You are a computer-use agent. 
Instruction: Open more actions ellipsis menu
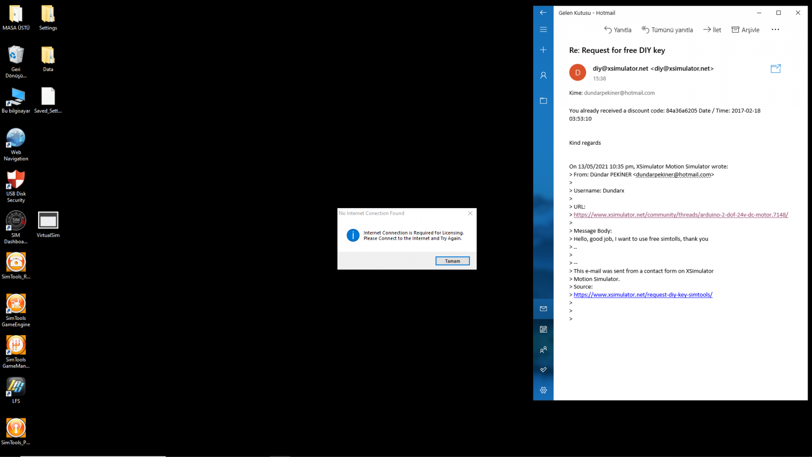(775, 29)
